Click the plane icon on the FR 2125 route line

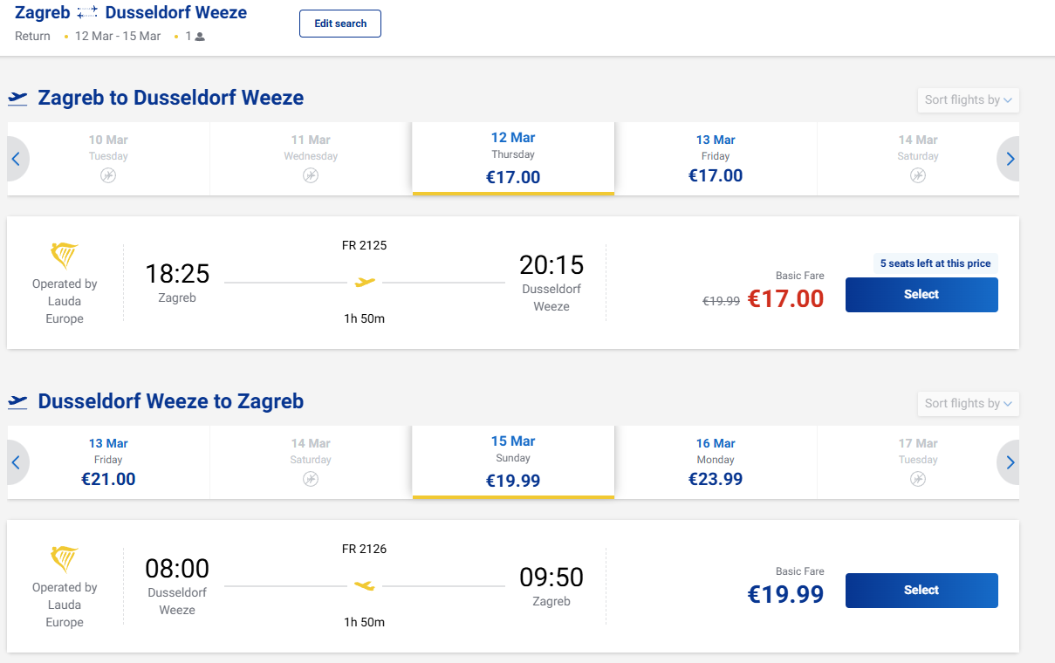pyautogui.click(x=365, y=282)
